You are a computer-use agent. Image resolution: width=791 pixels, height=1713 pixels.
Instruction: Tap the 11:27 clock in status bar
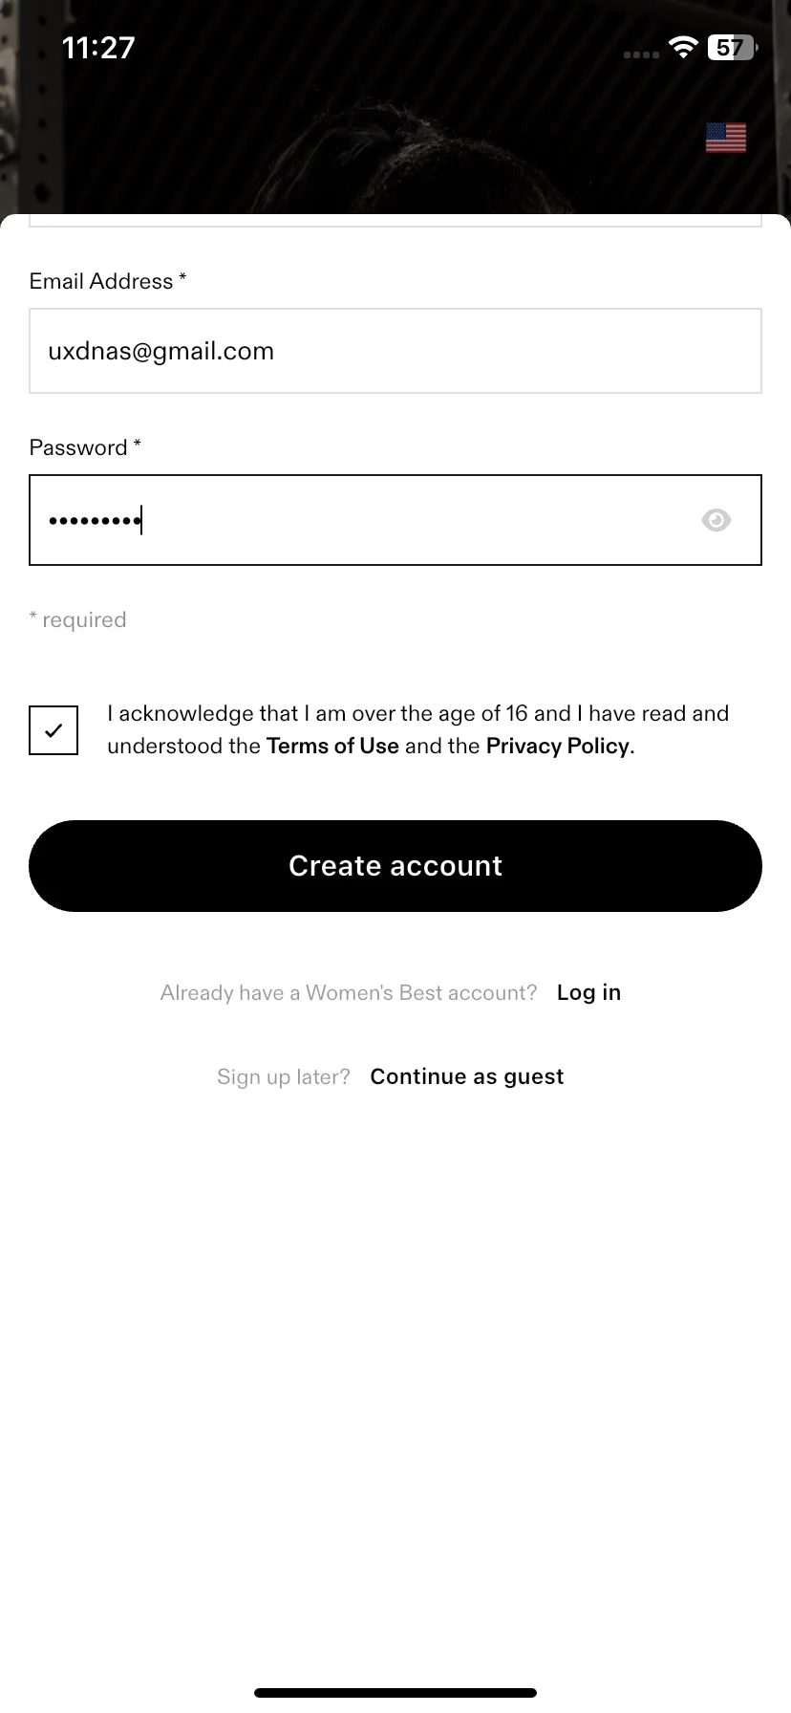point(98,48)
